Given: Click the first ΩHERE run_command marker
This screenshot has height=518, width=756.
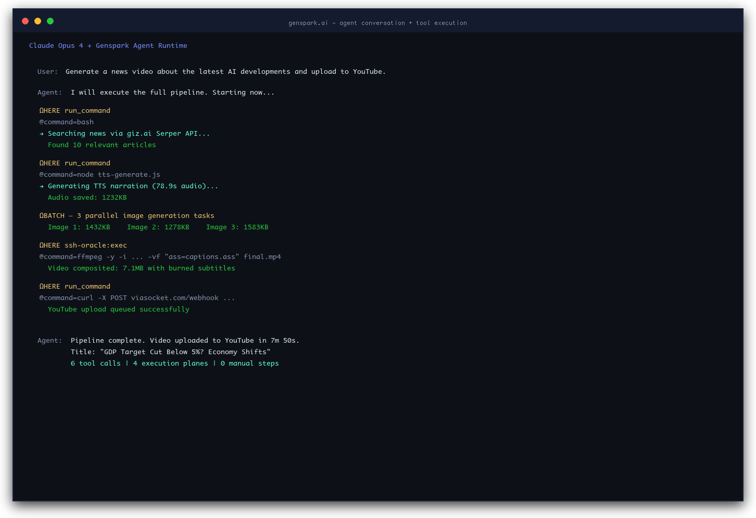Looking at the screenshot, I should [74, 110].
